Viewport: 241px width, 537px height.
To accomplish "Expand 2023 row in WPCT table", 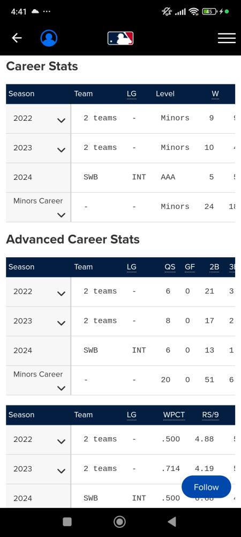I will pos(62,471).
